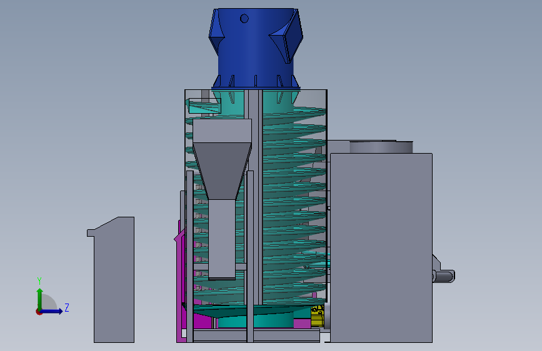Screen dimensions: 542x351
Task: Select the small hole on the blue housing
Action: [x=244, y=18]
